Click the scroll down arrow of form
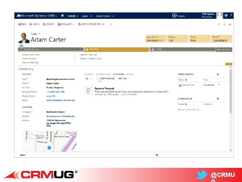Screen dimensions: 242x182 [x=231, y=150]
